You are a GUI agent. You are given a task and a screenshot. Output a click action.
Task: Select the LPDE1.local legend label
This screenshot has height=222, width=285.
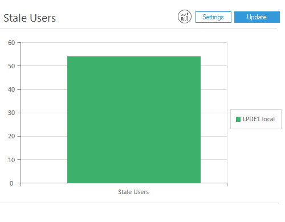pyautogui.click(x=259, y=119)
